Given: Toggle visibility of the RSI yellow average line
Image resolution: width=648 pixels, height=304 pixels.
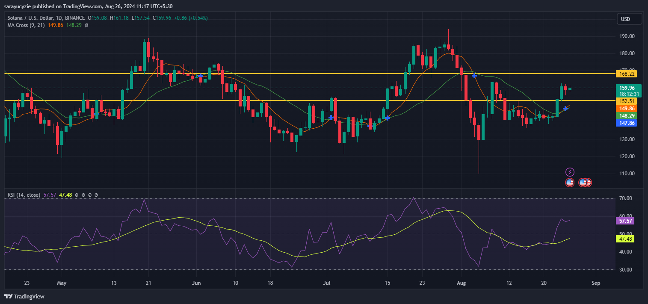Looking at the screenshot, I should [83, 195].
